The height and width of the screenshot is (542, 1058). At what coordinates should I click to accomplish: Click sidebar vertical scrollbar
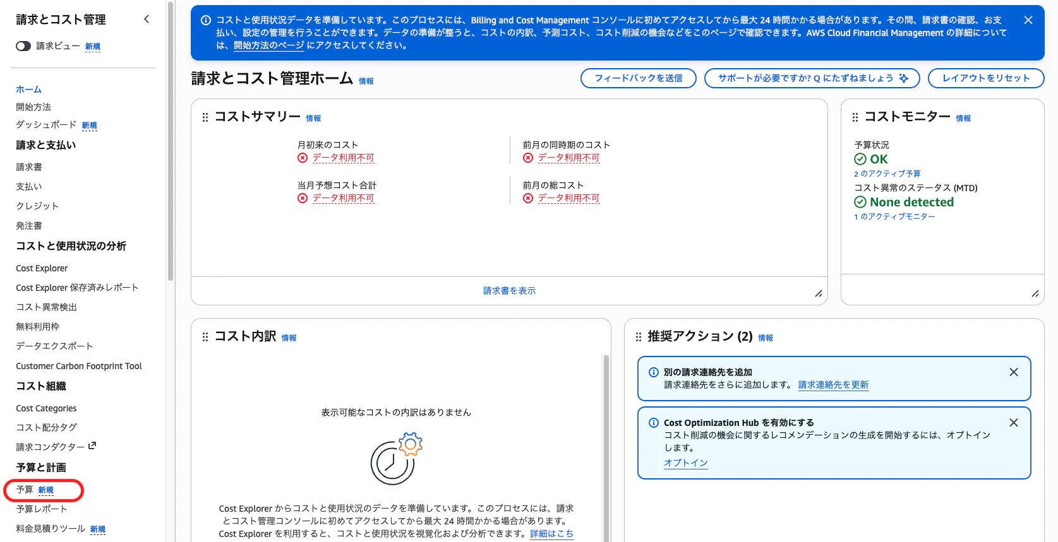click(170, 141)
